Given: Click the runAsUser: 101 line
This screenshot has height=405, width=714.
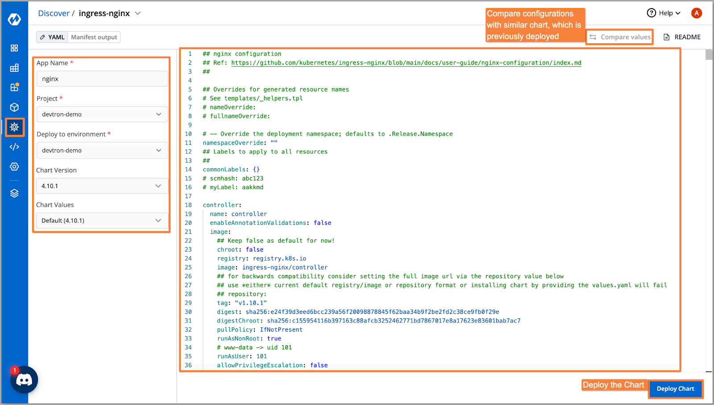Looking at the screenshot, I should coord(242,356).
